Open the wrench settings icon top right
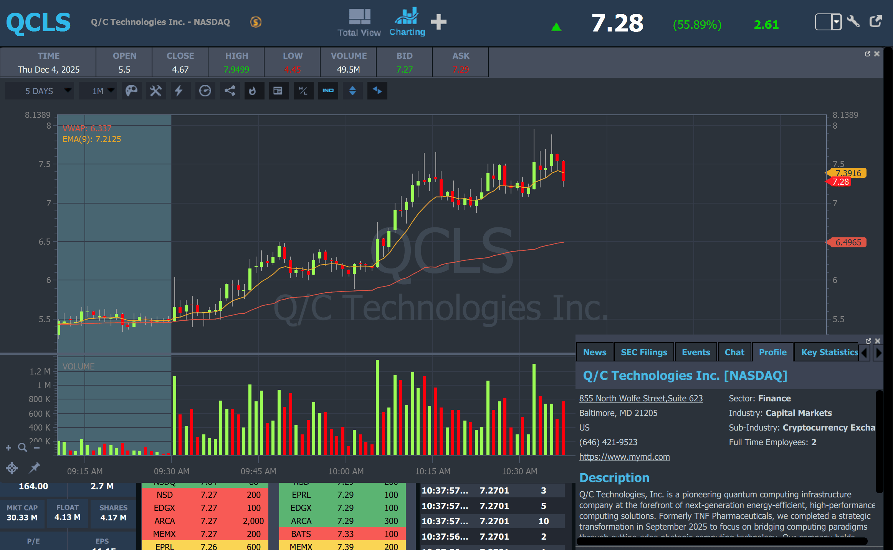Viewport: 893px width, 550px height. [x=853, y=22]
